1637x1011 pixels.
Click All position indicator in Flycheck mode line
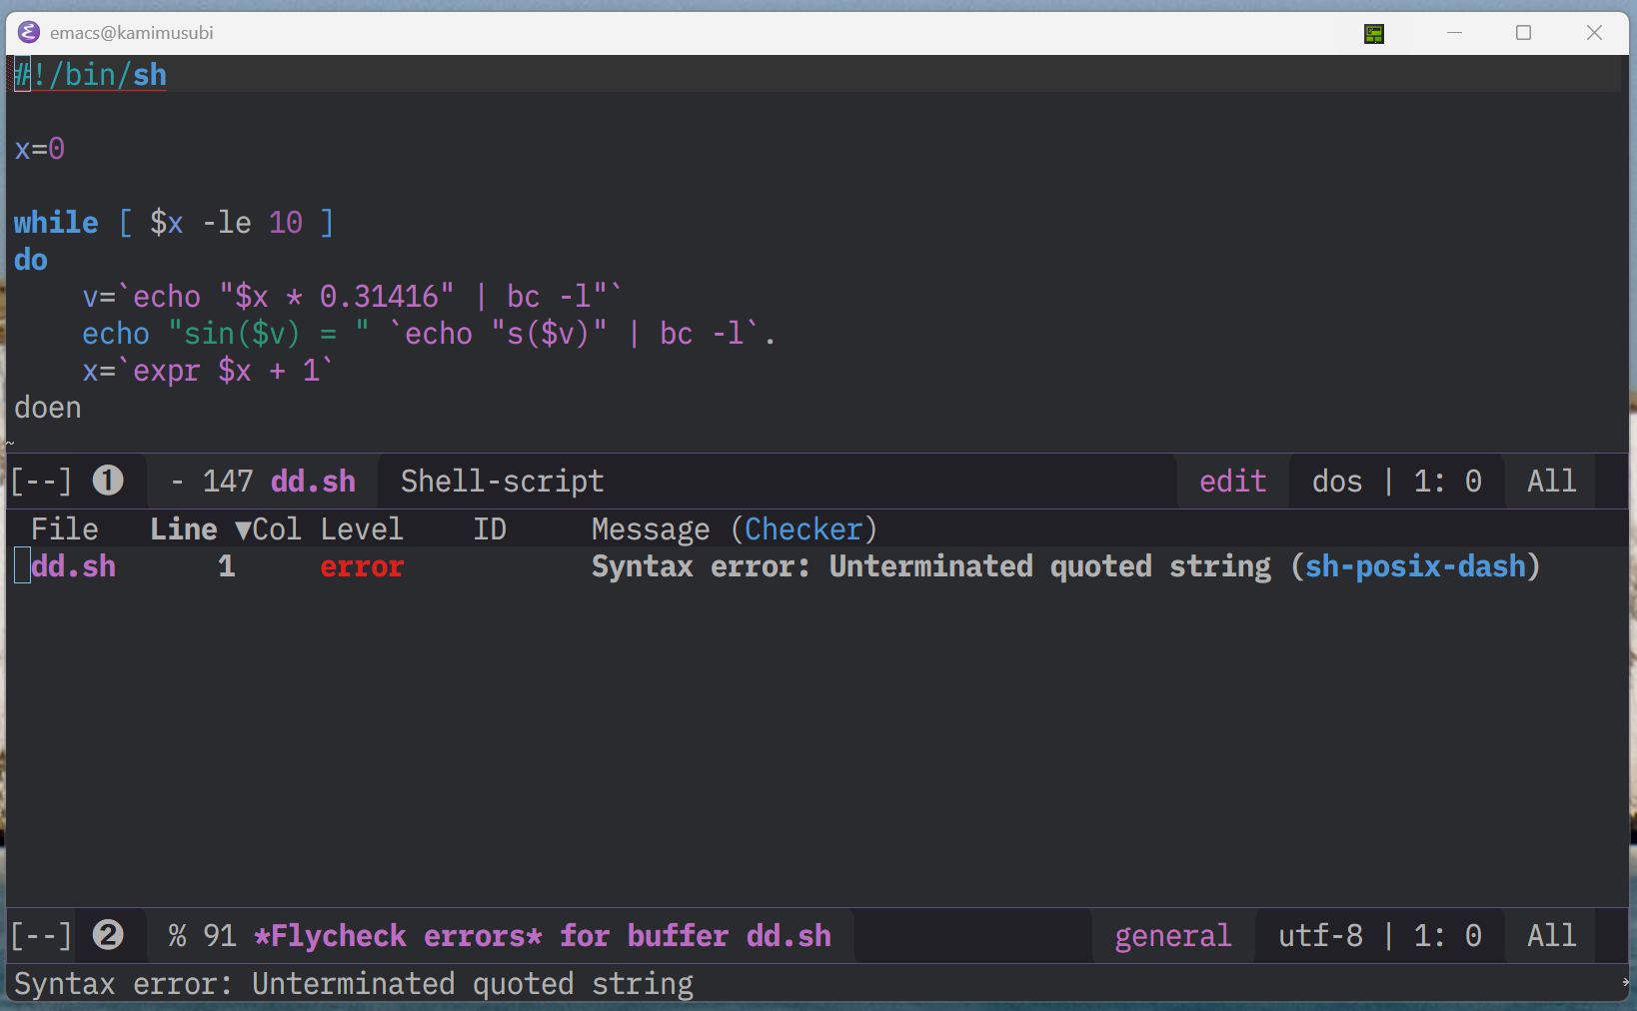1551,936
